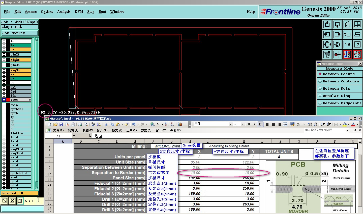This screenshot has height=214, width=363.
Task: Click the previous view undo-zoom icon
Action: pos(347,34)
